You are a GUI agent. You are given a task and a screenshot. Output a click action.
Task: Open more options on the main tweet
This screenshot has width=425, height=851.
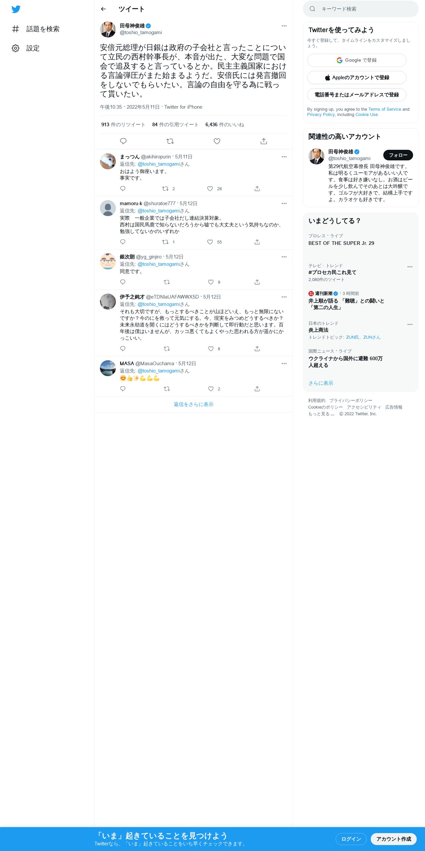(x=284, y=26)
